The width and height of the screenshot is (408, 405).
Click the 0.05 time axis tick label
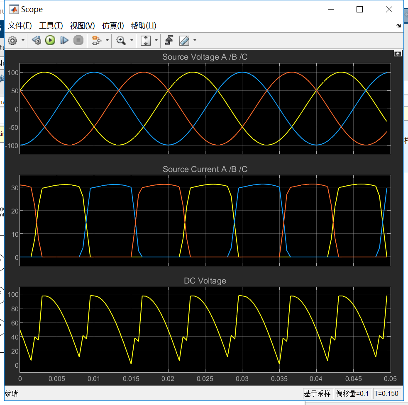390,379
